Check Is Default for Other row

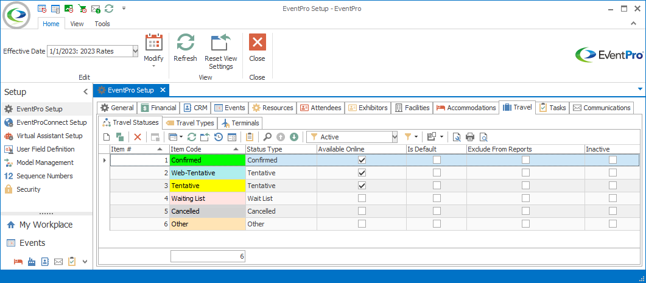[x=437, y=224]
